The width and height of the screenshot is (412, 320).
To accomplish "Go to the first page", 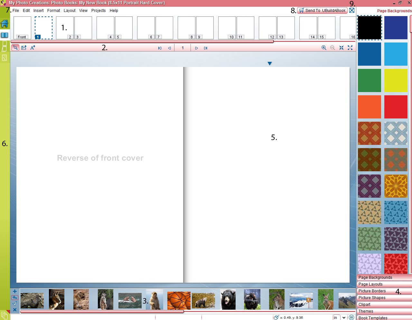I will point(160,48).
